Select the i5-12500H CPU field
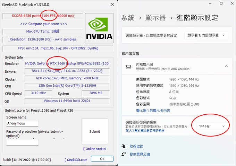Image resolution: width=236 pixels, height=166 pixels. tap(67, 86)
